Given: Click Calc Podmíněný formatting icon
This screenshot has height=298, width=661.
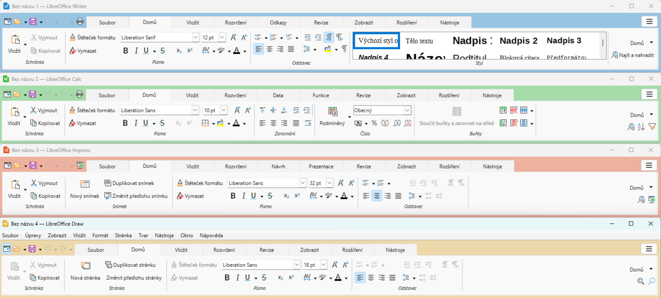Looking at the screenshot, I should [333, 112].
